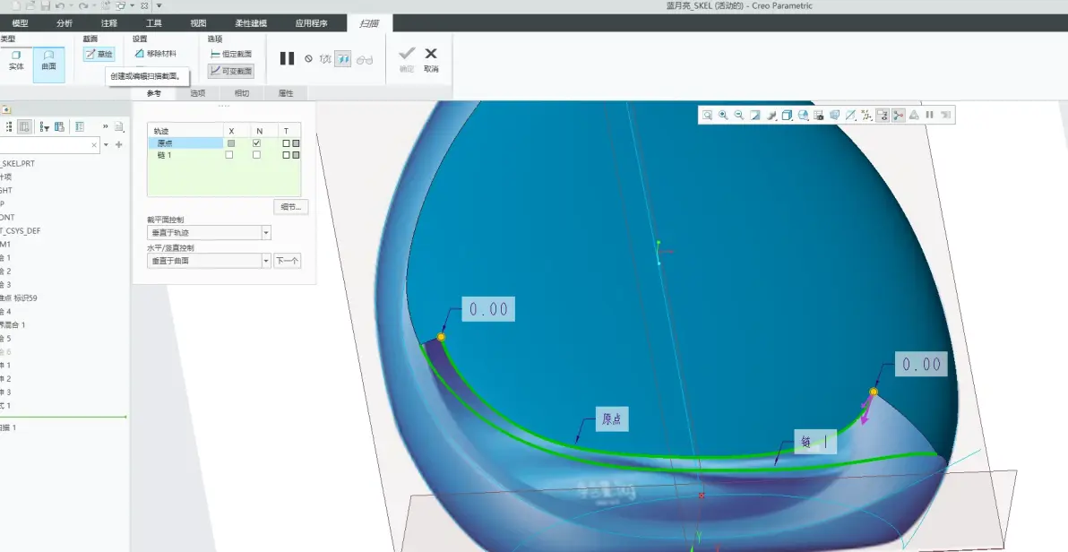The image size is (1068, 552).
Task: Click the Zoom Out magnifier icon
Action: (x=738, y=116)
